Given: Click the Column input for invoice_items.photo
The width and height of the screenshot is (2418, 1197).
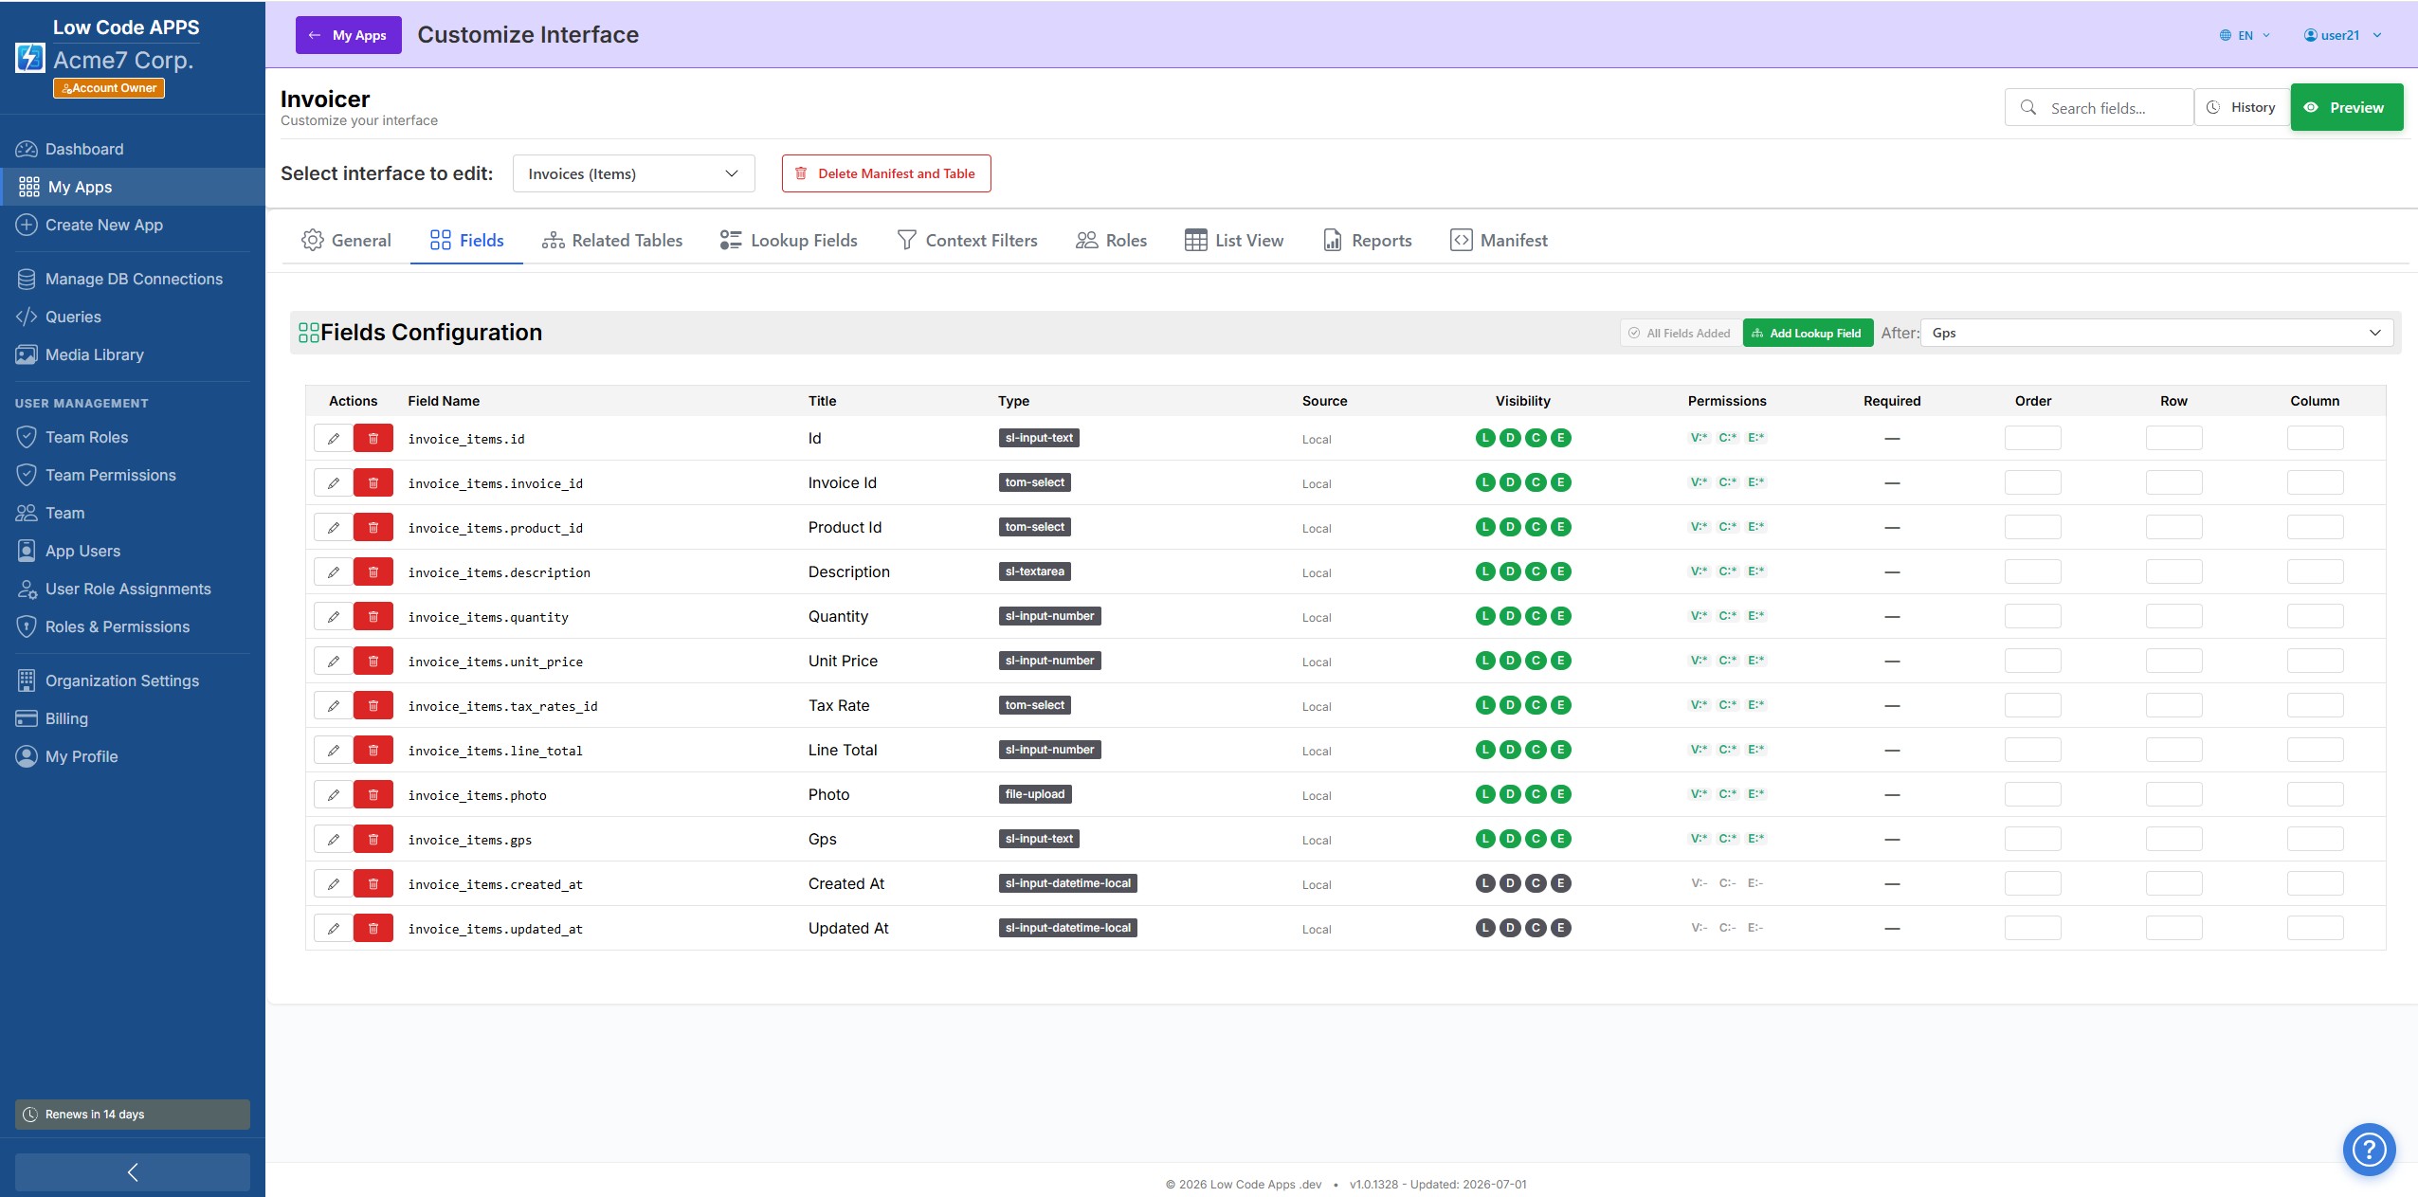Looking at the screenshot, I should [2315, 794].
